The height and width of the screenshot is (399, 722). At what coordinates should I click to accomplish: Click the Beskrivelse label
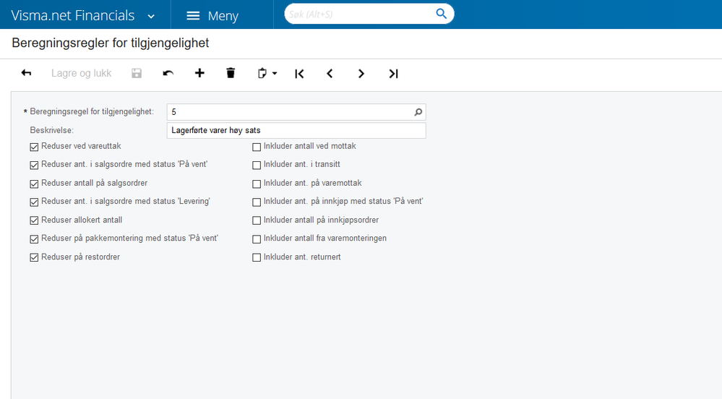pyautogui.click(x=51, y=130)
